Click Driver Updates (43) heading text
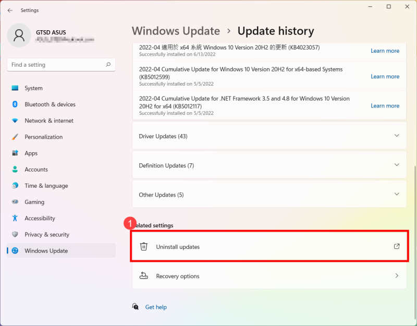This screenshot has height=326, width=417. click(163, 136)
